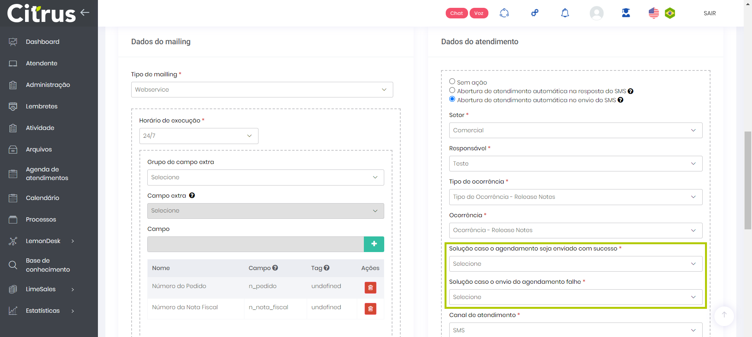
Task: Click the Campo extra help icon
Action: [192, 196]
